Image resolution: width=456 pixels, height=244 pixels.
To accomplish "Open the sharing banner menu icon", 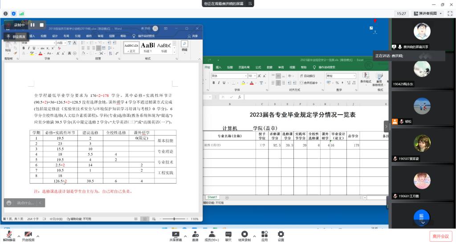I will point(251,4).
